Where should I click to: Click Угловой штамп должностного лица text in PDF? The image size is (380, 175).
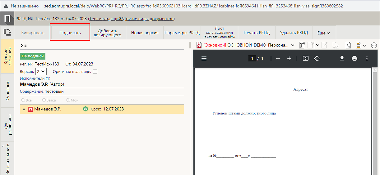click(x=244, y=113)
